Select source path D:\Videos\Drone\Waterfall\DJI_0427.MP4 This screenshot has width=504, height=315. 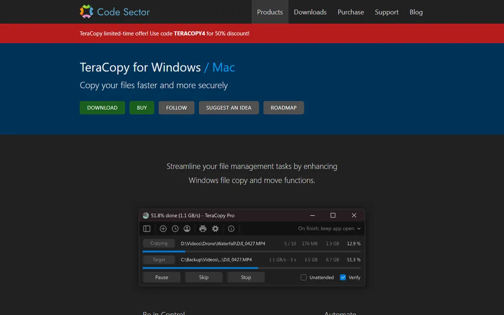(x=223, y=244)
